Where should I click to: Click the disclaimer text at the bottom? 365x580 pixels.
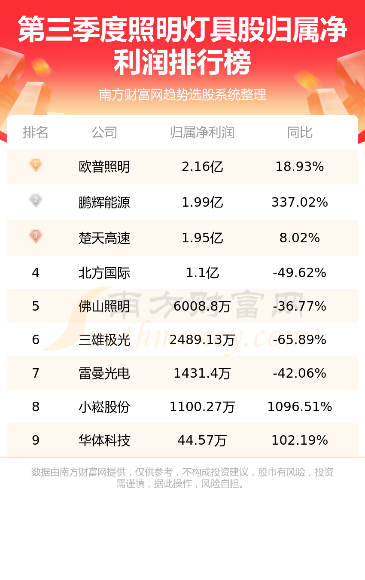[x=182, y=478]
